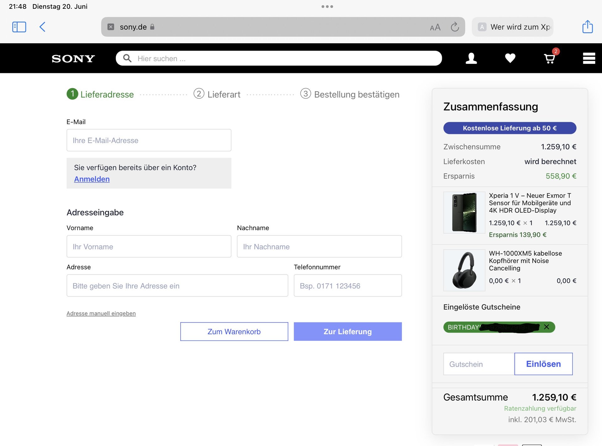This screenshot has width=602, height=446.
Task: Click the 'Ersparnis 139,90 €' product saving
Action: tap(518, 235)
